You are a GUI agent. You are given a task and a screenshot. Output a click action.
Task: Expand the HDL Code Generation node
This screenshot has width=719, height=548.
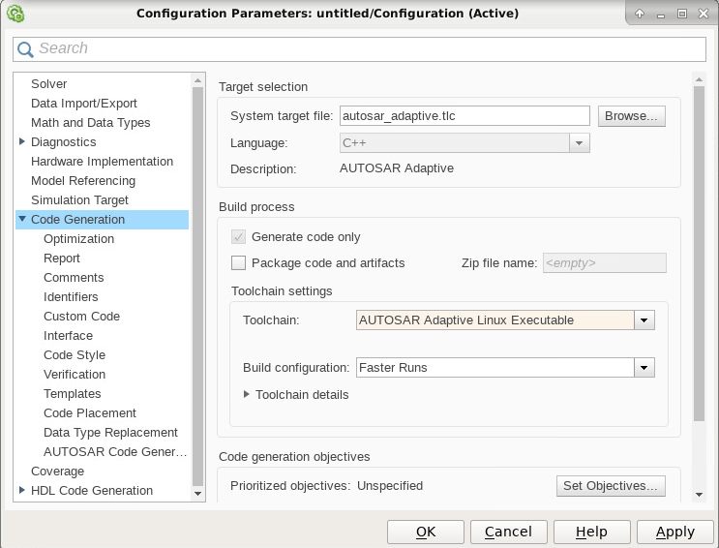pyautogui.click(x=21, y=490)
